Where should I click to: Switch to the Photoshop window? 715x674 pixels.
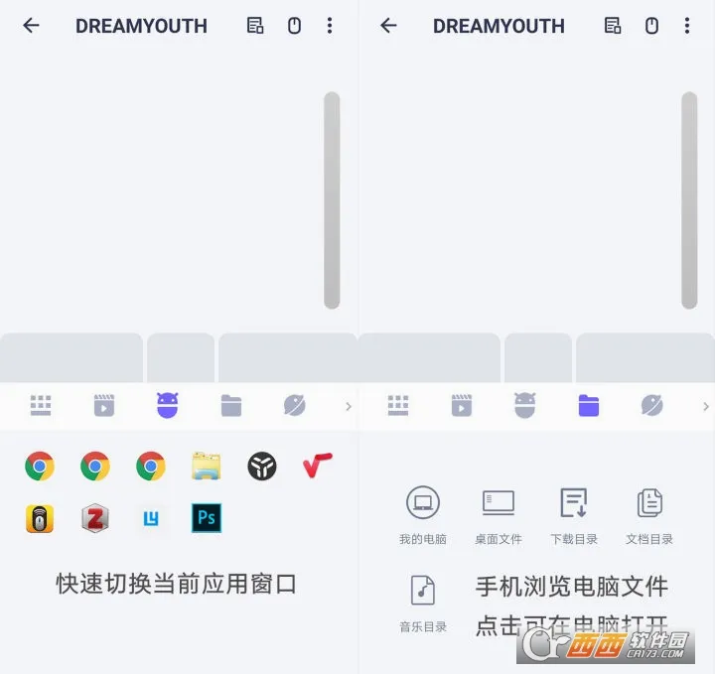point(207,518)
